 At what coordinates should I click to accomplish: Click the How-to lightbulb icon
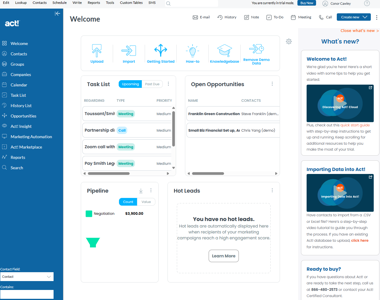click(x=193, y=51)
